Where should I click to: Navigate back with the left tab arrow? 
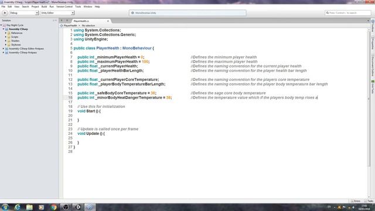coord(62,21)
